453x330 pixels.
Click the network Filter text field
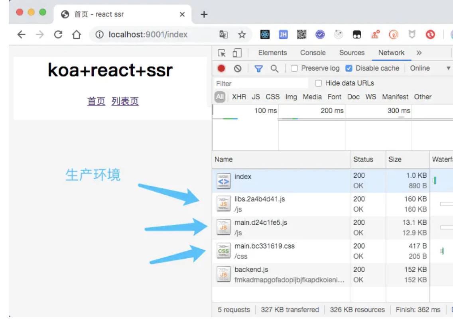[260, 83]
